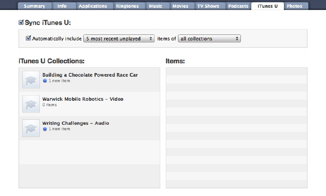
Task: Click blue new-item dot under Chocolate Race Car
Action: (x=45, y=81)
